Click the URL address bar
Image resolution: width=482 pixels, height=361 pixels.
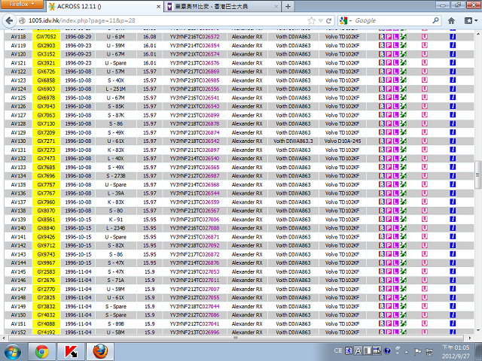point(151,20)
